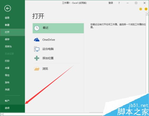This screenshot has width=149, height=116.
Task: Click the OneDrive cloud icon
Action: pyautogui.click(x=37, y=40)
